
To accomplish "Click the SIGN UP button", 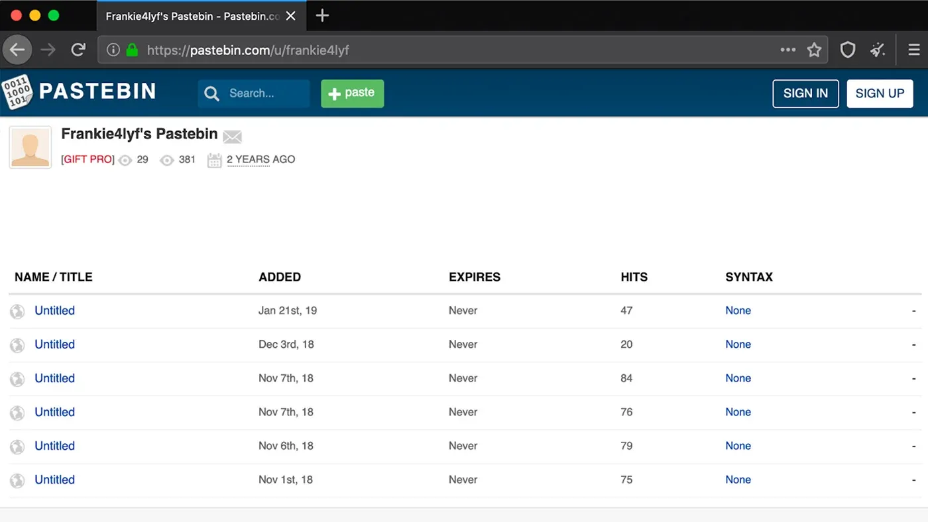I will click(x=880, y=93).
